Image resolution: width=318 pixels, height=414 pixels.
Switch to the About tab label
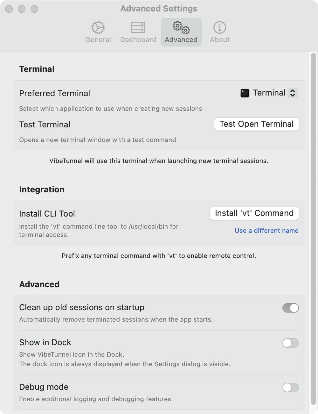220,40
